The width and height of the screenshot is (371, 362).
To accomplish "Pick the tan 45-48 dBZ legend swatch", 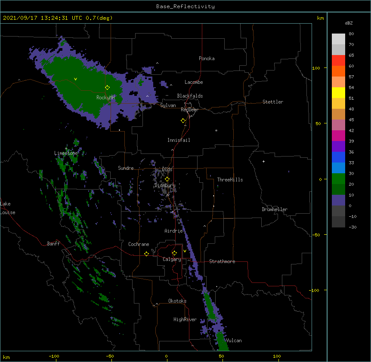I will click(338, 114).
